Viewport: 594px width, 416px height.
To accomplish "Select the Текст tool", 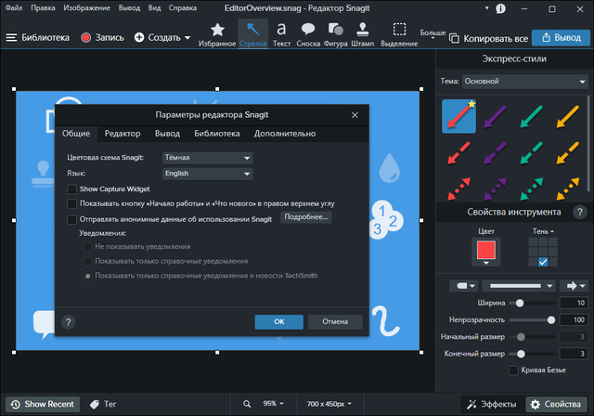I will click(x=281, y=34).
